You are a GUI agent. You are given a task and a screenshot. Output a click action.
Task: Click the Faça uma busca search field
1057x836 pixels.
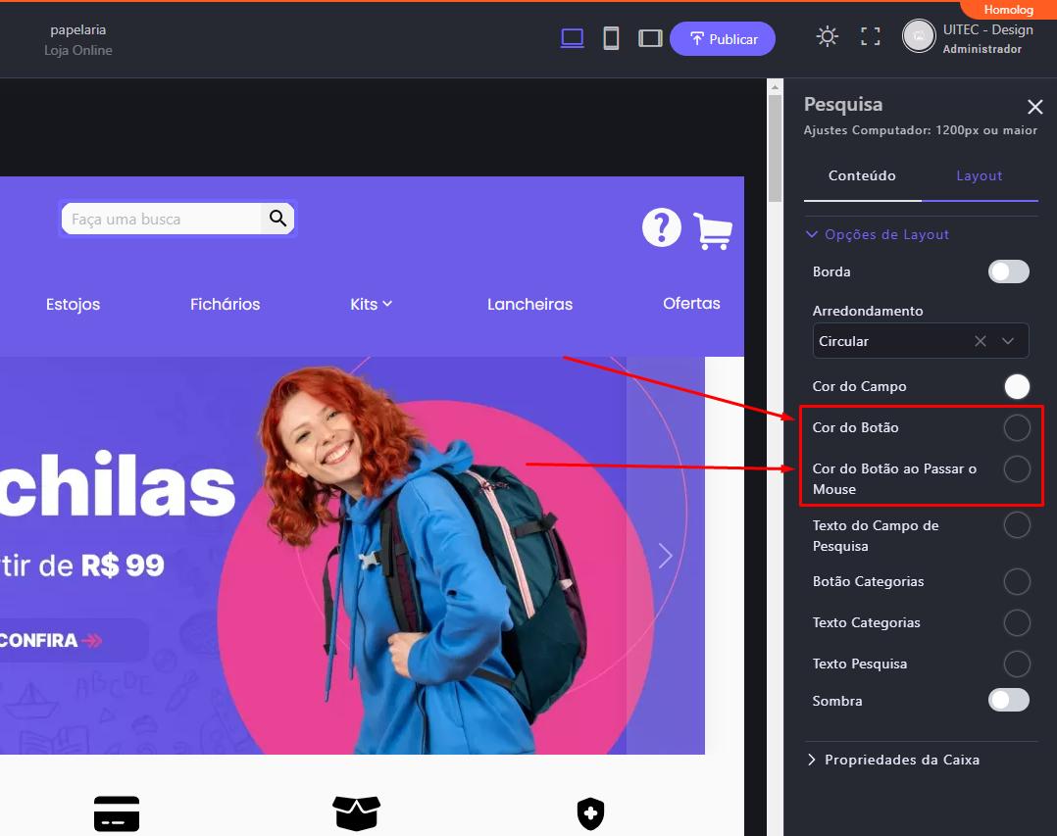coord(162,220)
